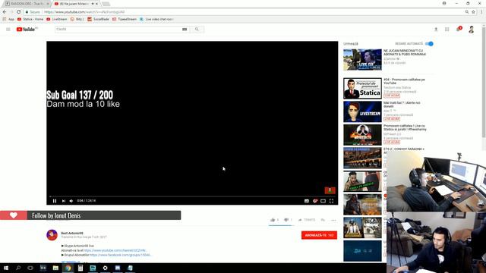The image size is (486, 273).
Task: Open the LiveStream bookmark
Action: [x=57, y=19]
